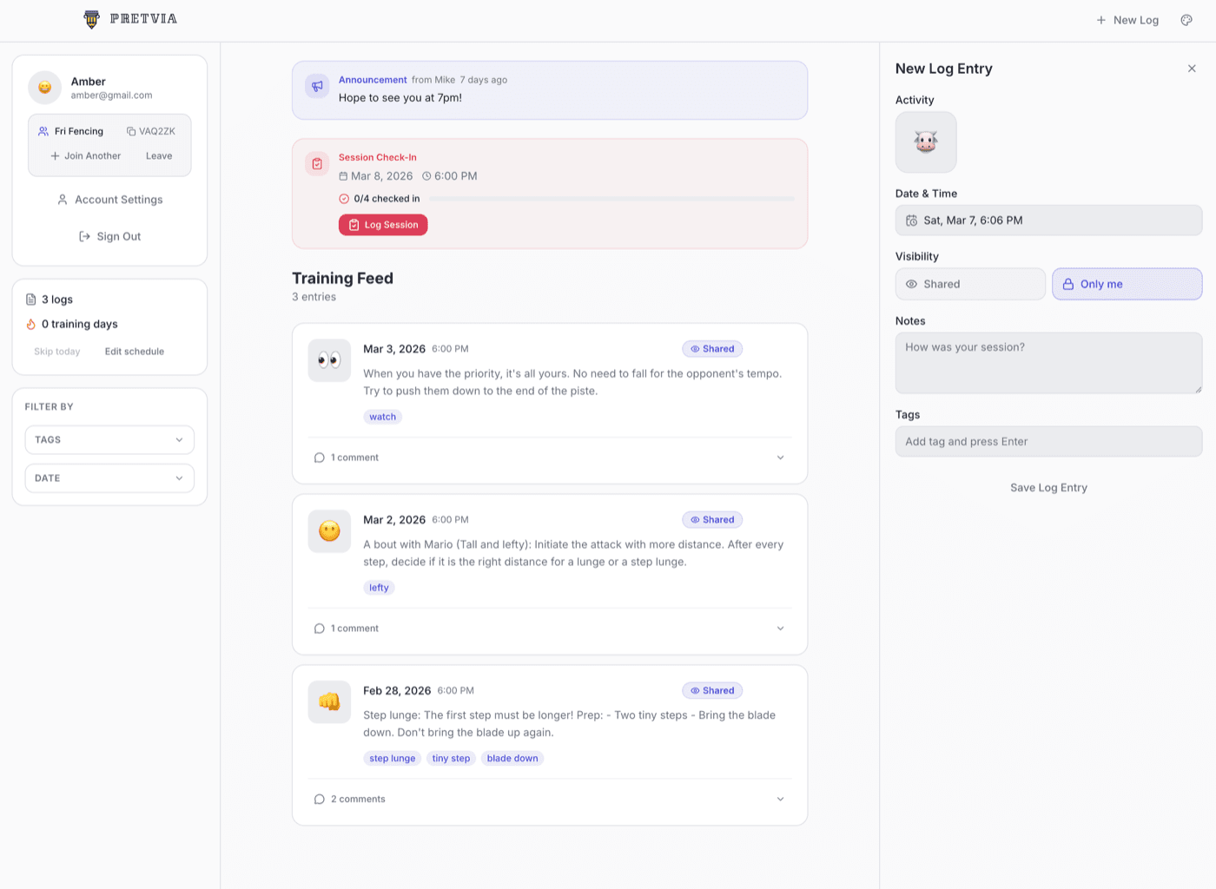The height and width of the screenshot is (889, 1216).
Task: Toggle the Shared badge on the Feb 28 entry
Action: pyautogui.click(x=712, y=690)
